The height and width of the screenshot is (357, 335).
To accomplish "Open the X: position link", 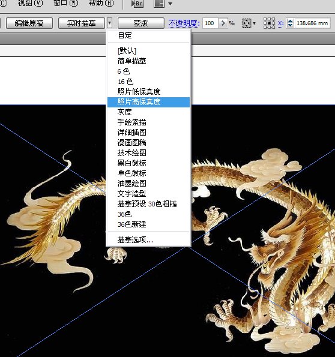I will (x=280, y=23).
